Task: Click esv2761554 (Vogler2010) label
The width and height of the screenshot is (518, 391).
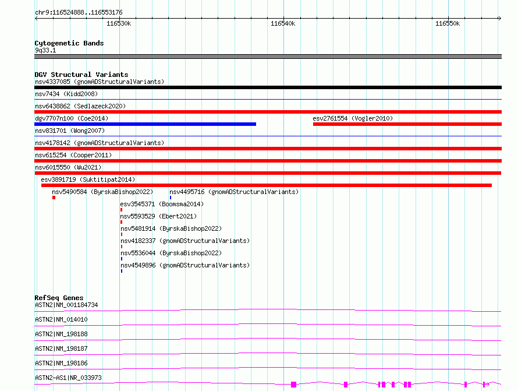Action: [353, 118]
